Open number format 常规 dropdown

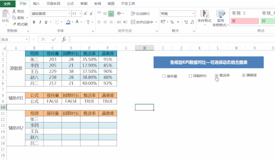tap(193, 13)
